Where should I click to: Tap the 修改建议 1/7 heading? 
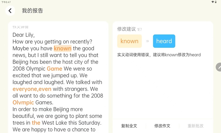click(130, 29)
